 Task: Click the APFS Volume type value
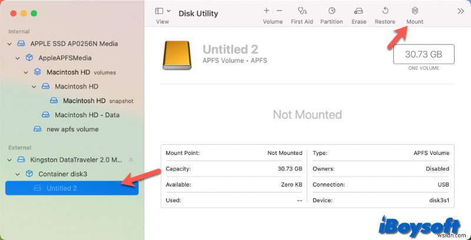pos(432,153)
